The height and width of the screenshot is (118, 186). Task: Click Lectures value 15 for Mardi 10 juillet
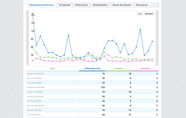[x=130, y=110]
